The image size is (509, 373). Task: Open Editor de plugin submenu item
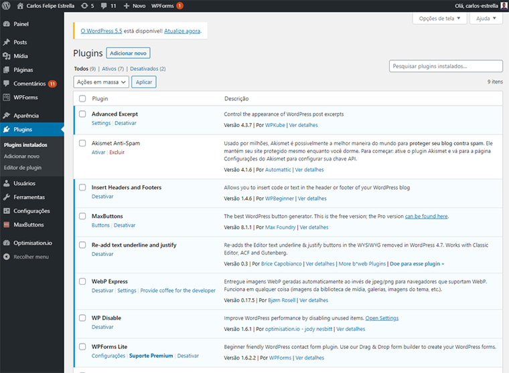[22, 168]
